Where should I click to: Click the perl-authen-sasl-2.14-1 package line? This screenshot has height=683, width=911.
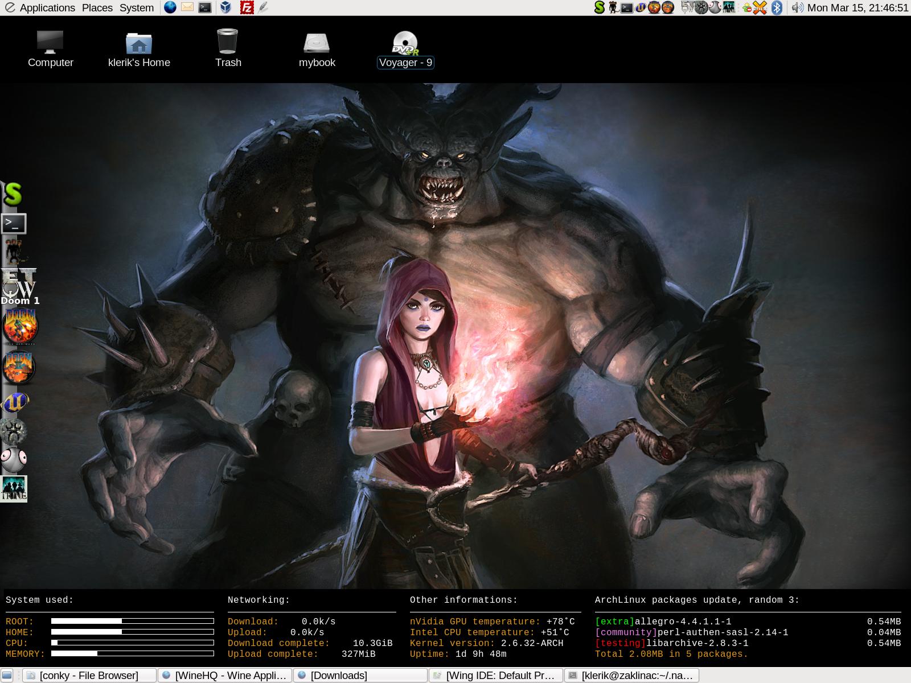click(748, 632)
